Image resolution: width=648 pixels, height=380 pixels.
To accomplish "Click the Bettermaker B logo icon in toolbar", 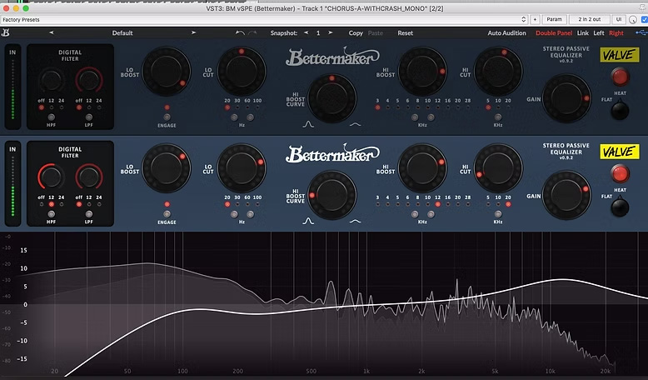I will tap(5, 32).
